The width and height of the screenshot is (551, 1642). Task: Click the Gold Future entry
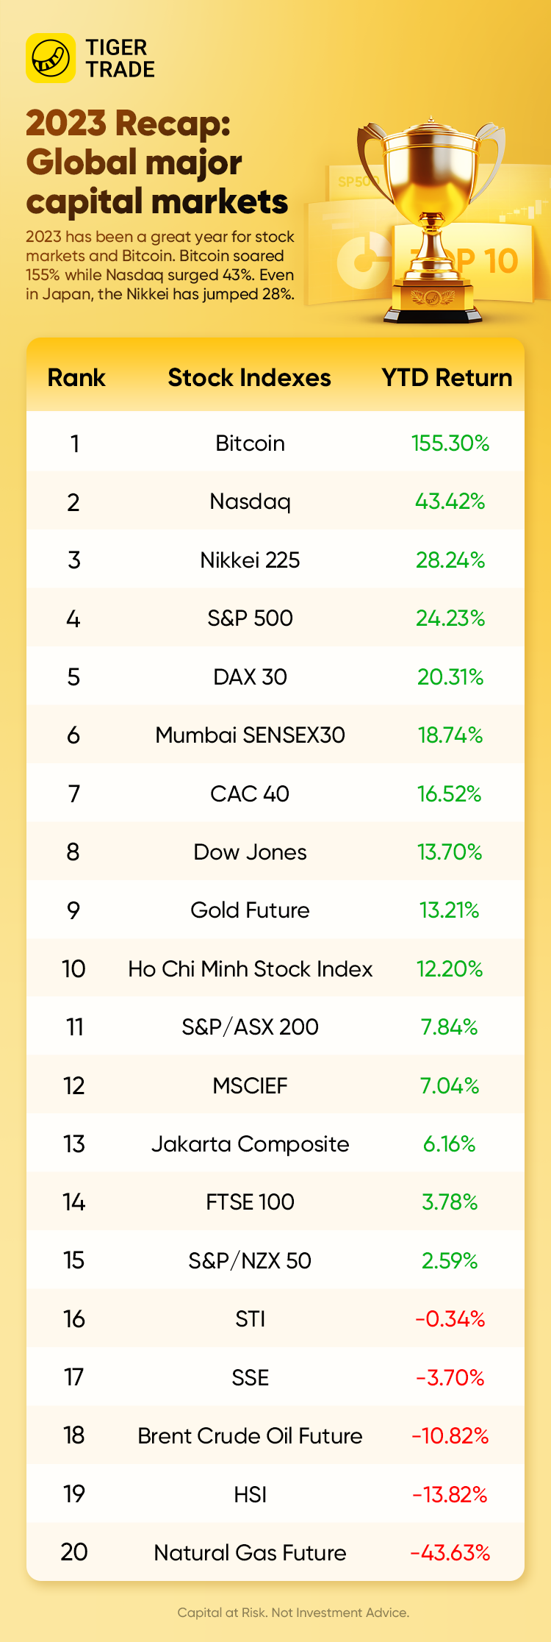coord(250,910)
